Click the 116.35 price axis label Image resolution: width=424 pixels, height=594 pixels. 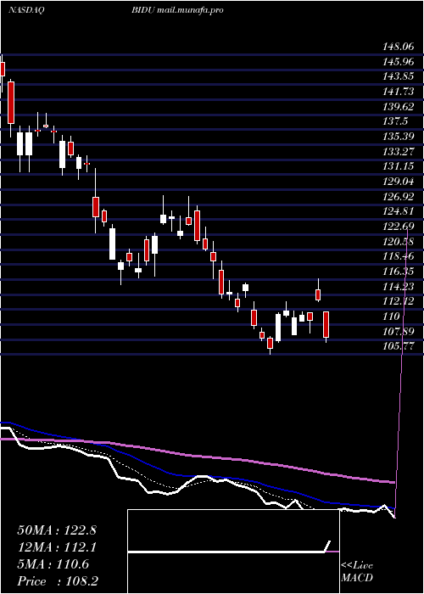(399, 272)
